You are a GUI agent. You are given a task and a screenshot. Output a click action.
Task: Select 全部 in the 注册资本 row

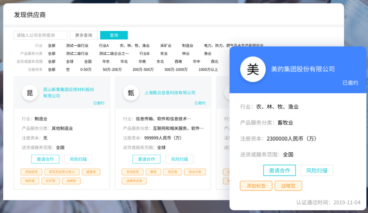pos(52,69)
